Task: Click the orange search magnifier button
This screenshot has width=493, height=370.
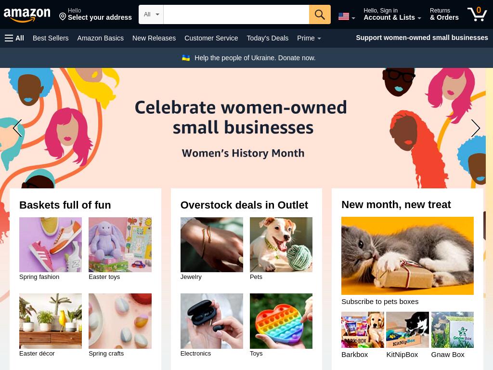Action: point(320,14)
